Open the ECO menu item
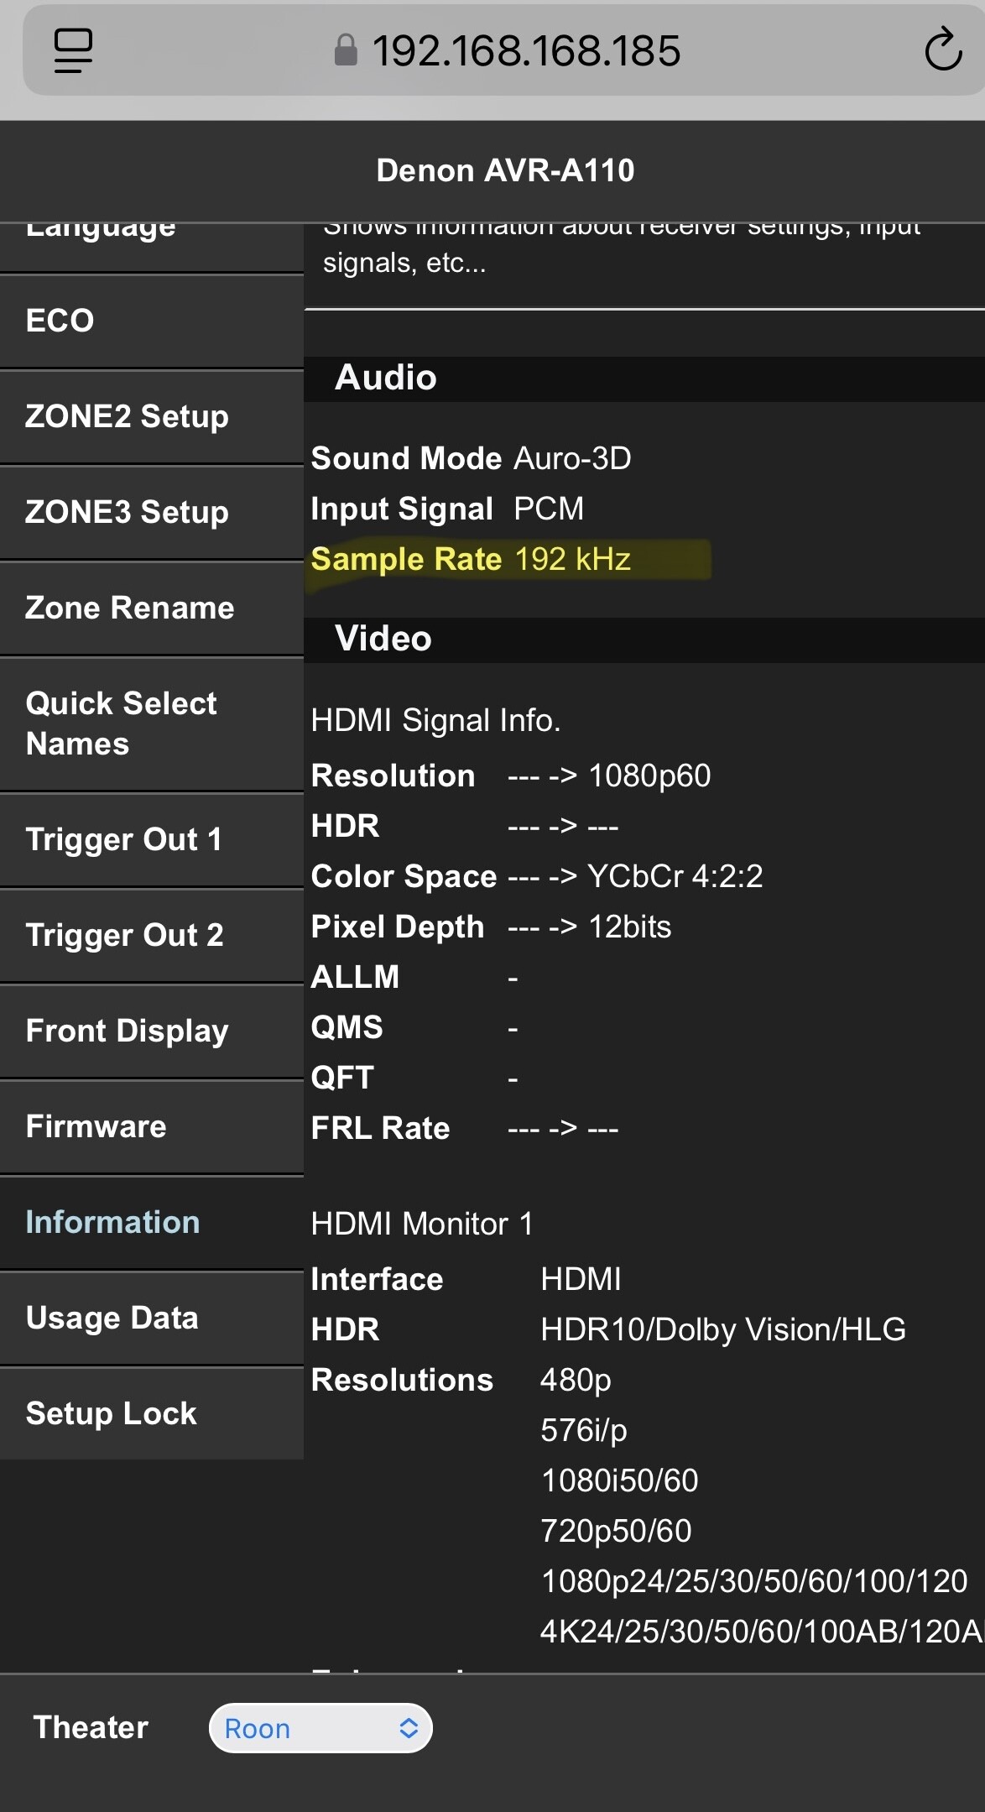 click(152, 321)
